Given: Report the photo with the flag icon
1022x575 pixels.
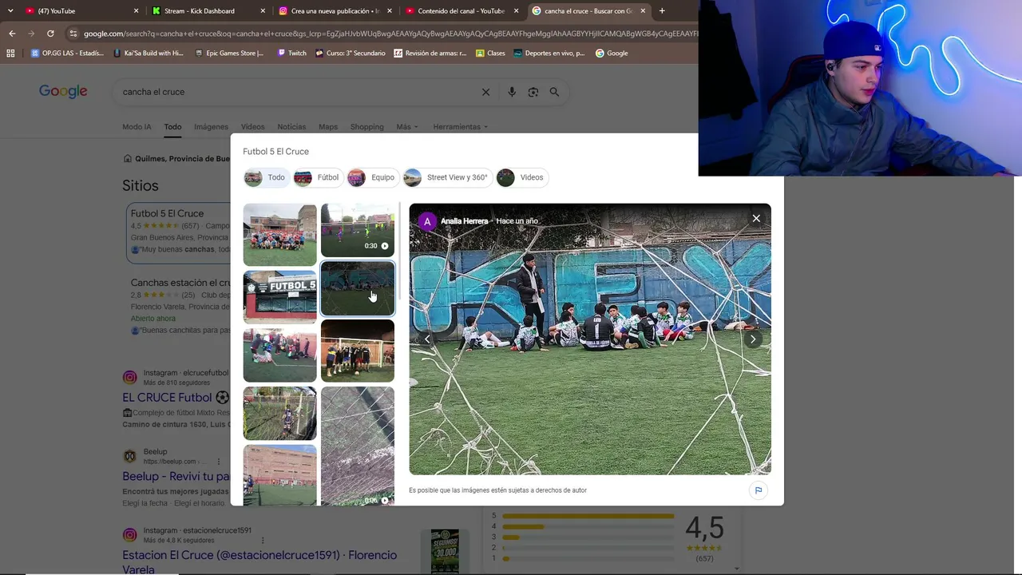Looking at the screenshot, I should coord(759,490).
